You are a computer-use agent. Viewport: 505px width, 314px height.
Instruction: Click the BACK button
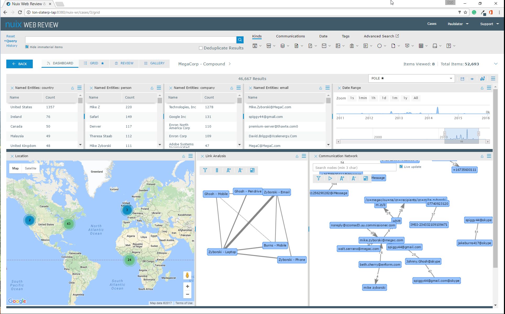point(20,64)
